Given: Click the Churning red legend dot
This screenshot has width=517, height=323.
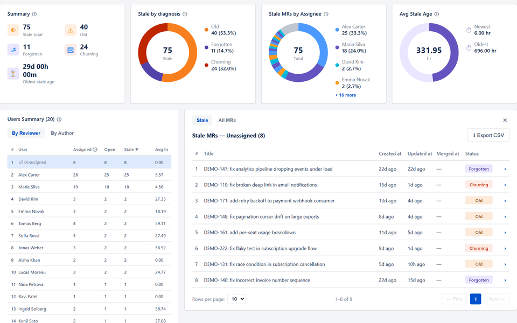Looking at the screenshot, I should click(206, 65).
